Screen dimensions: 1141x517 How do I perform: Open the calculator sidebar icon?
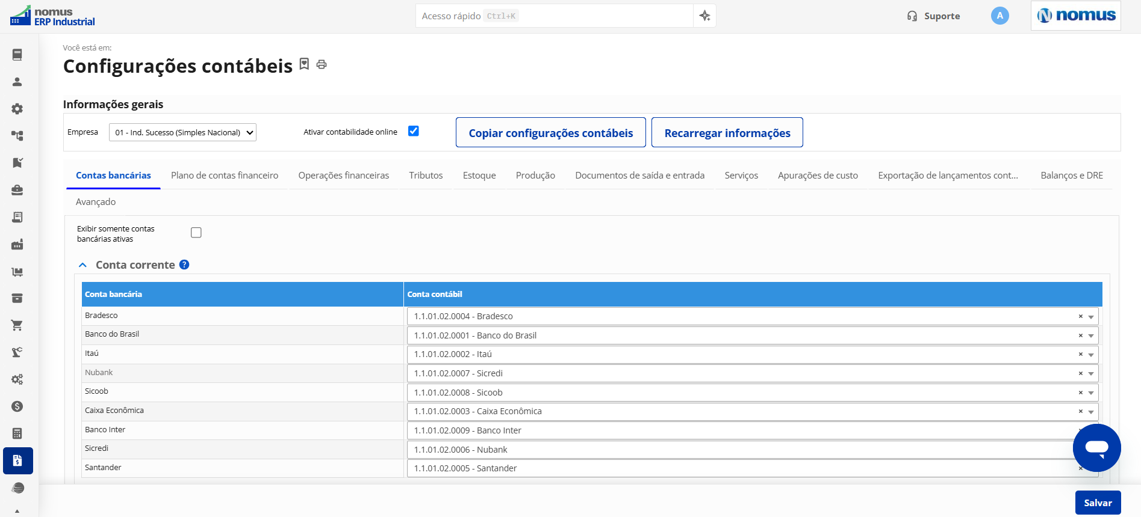click(17, 433)
